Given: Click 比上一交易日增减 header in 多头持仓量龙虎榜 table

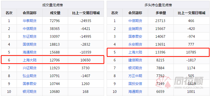Looking at the screenshot, I should (x=191, y=13).
